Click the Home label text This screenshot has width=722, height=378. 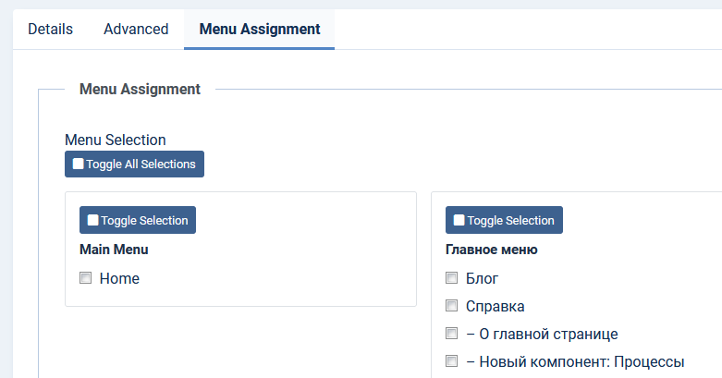point(119,278)
